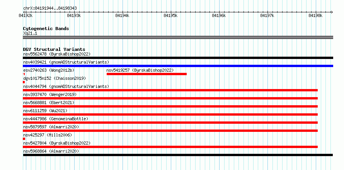
Task: Click the 84198k ruler tick label
Action: [x=315, y=15]
